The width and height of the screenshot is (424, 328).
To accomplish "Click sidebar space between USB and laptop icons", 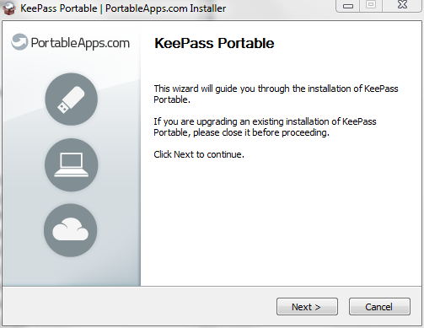I will (72, 132).
